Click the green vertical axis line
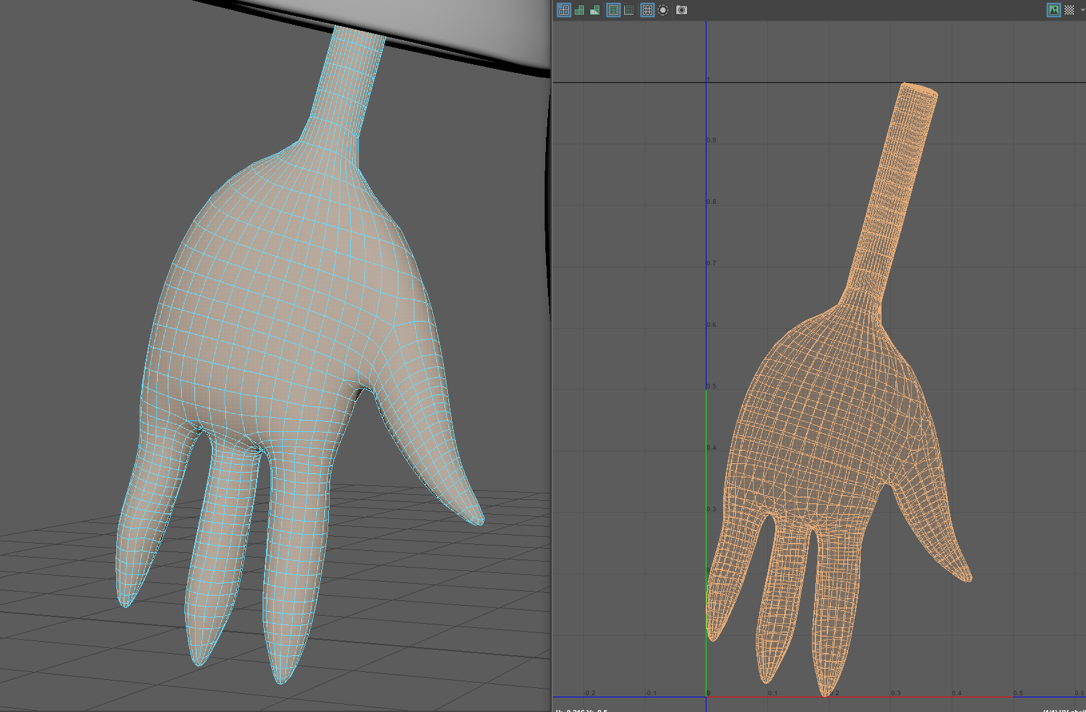This screenshot has width=1086, height=712. [x=706, y=501]
